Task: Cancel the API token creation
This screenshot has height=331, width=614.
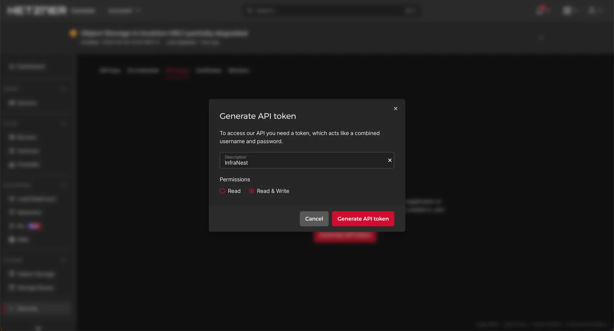Action: 314,219
